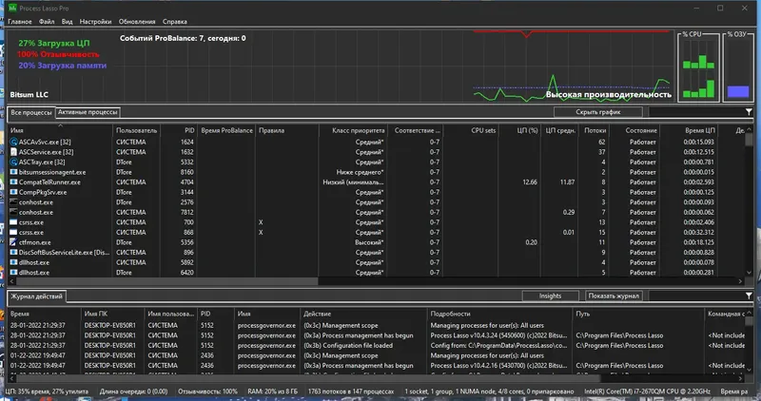Open the Главное menu
This screenshot has width=761, height=401.
[x=20, y=22]
